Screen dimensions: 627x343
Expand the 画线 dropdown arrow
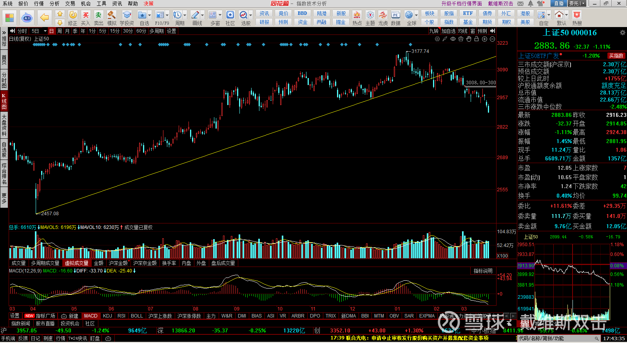pos(202,15)
